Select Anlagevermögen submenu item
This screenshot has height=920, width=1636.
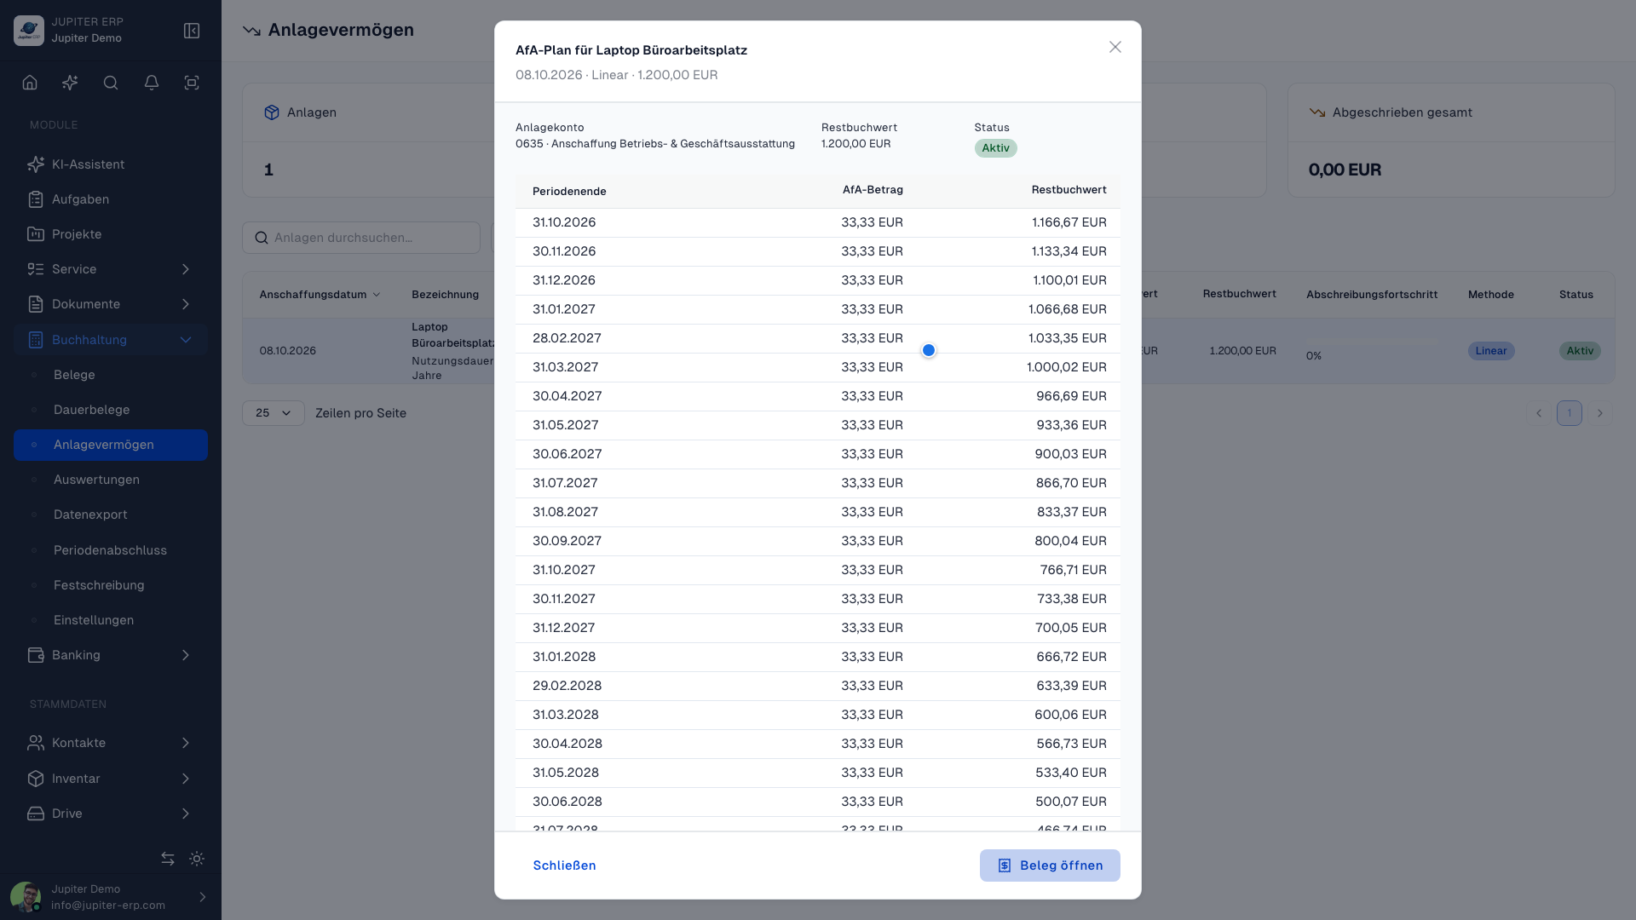(x=111, y=445)
